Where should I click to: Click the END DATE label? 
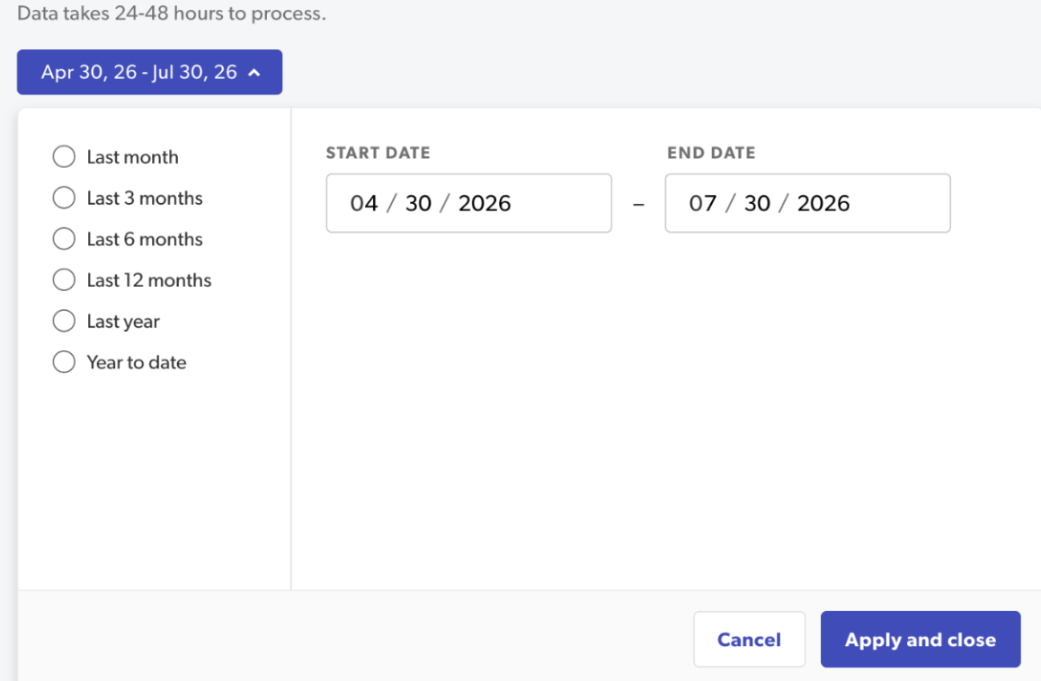711,153
